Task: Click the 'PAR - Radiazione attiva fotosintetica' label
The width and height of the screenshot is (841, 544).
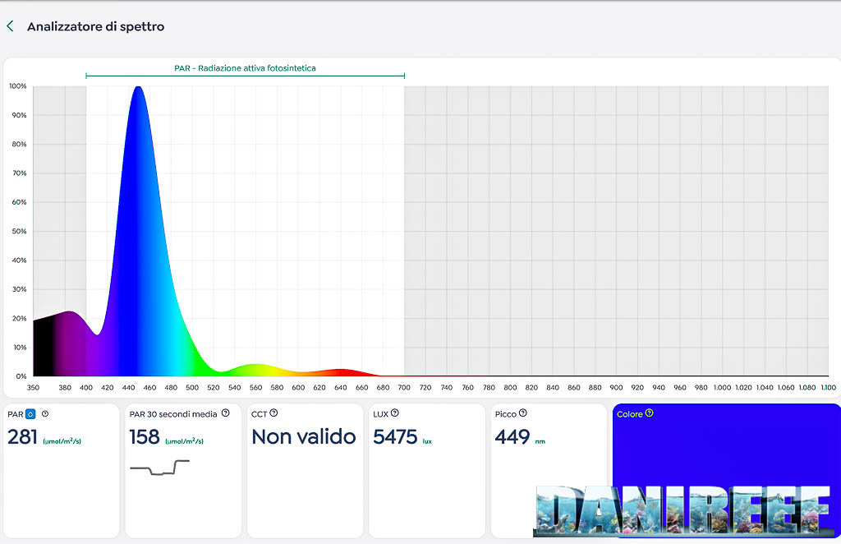Action: [x=245, y=68]
